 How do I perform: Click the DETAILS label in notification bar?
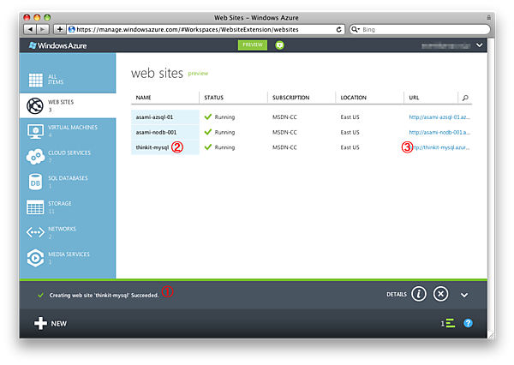click(397, 295)
